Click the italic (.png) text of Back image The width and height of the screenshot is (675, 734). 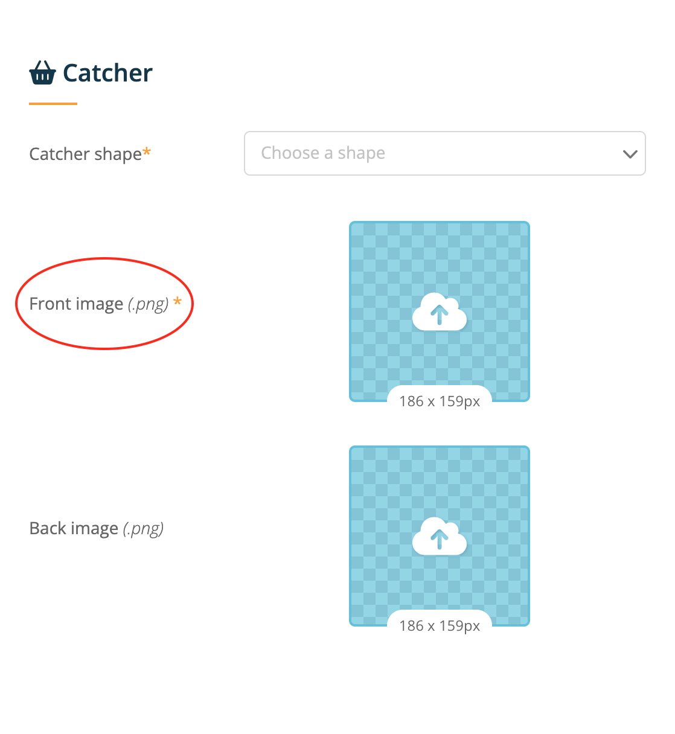[144, 529]
